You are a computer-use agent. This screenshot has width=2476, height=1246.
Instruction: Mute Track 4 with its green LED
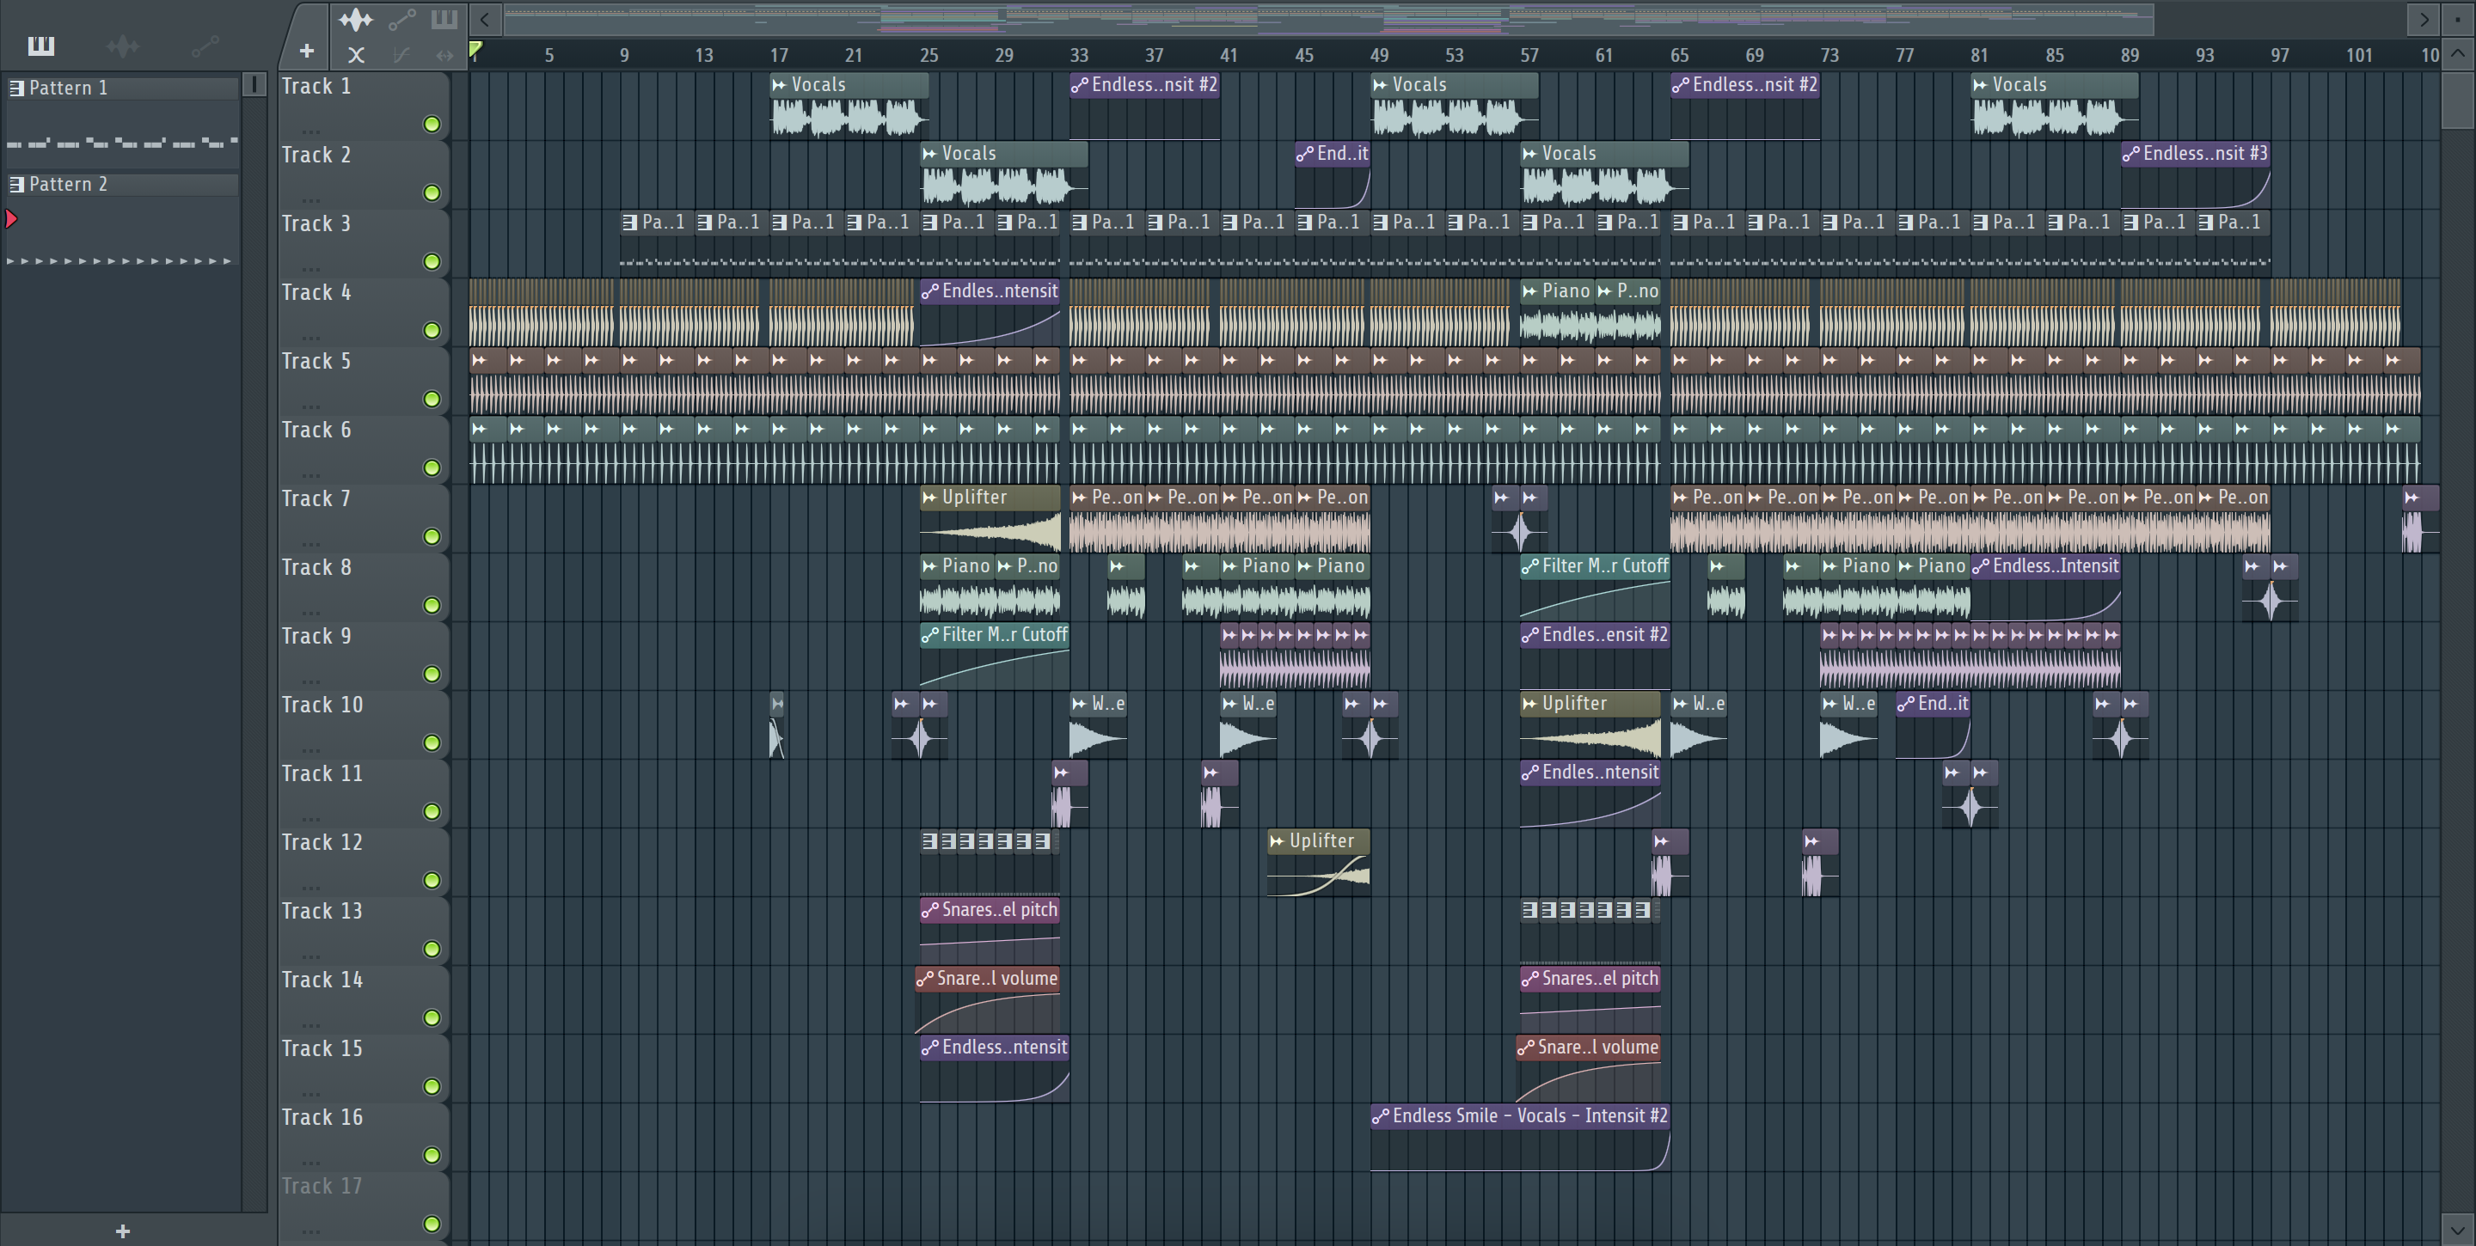(432, 331)
